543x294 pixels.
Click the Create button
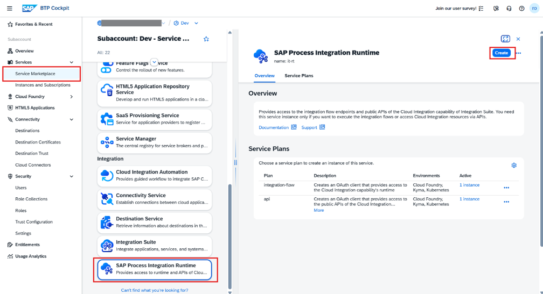point(502,53)
